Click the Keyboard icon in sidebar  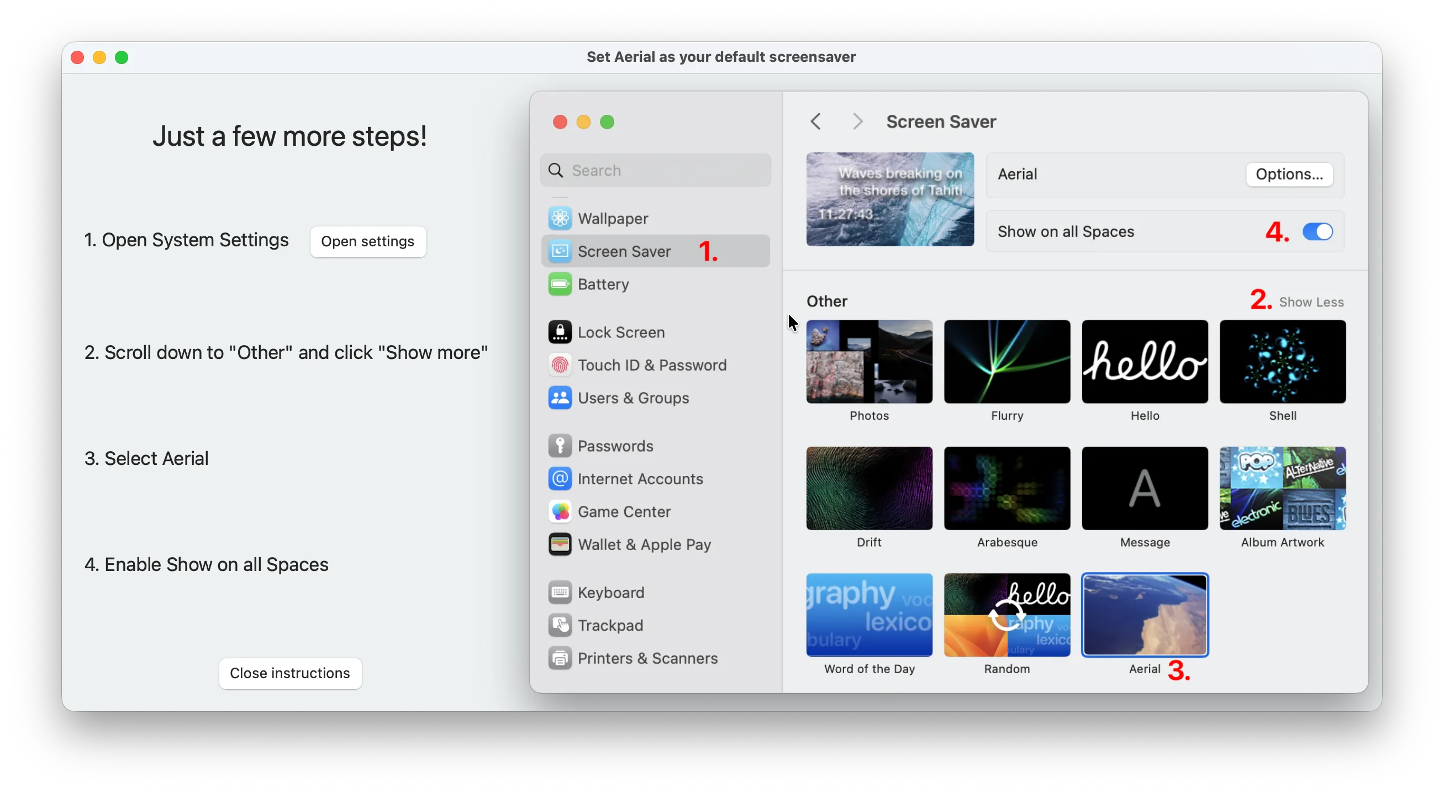point(560,593)
